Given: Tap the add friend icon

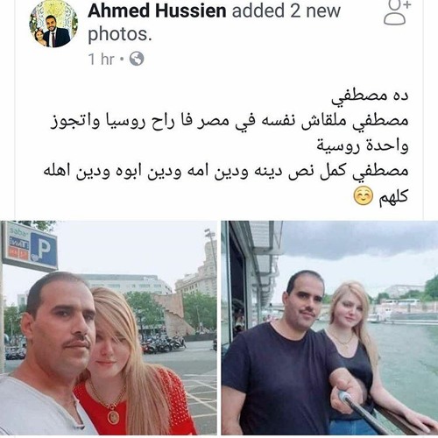Looking at the screenshot, I should click(x=397, y=12).
